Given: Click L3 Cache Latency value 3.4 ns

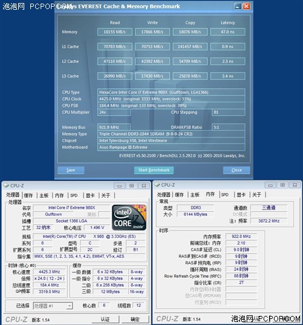Looking at the screenshot, I should point(228,76).
